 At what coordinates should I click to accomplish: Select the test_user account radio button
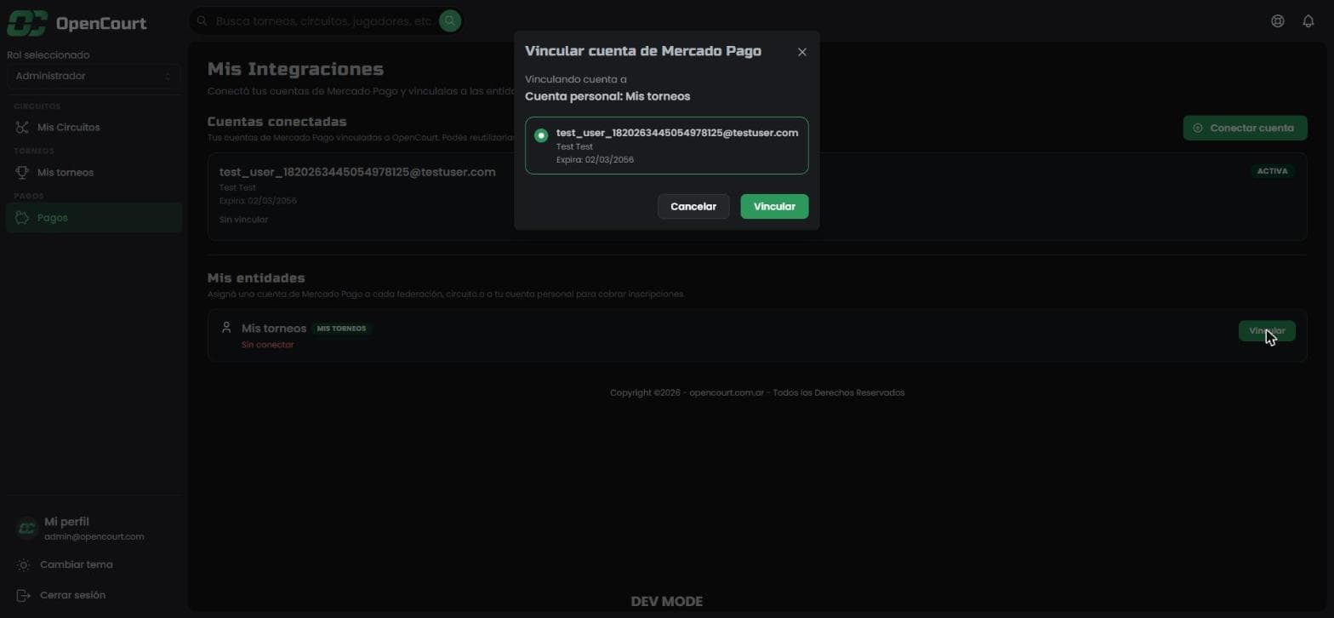541,135
